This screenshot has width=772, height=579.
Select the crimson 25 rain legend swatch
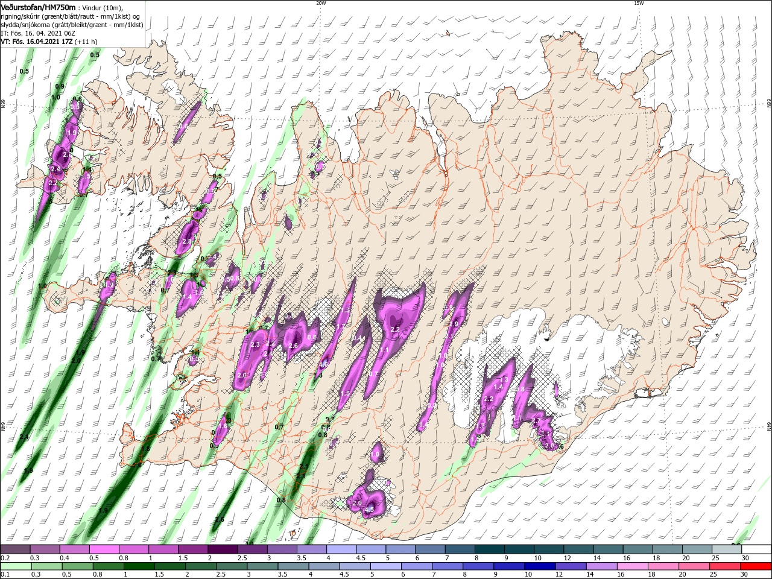[x=724, y=566]
